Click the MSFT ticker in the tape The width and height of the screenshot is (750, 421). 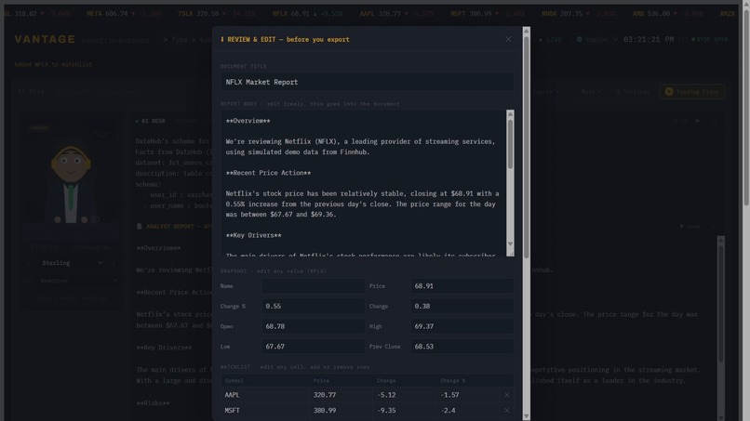click(487, 13)
